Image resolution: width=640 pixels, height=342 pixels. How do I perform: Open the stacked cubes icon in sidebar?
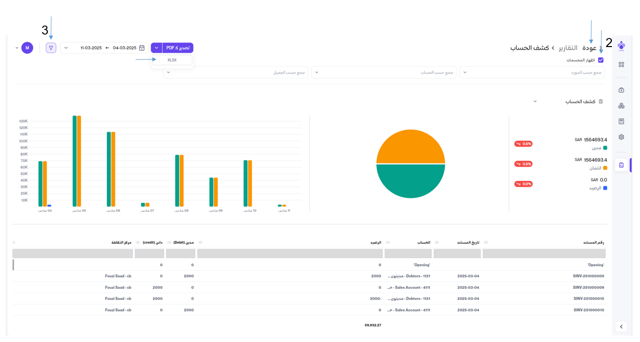coord(621,106)
